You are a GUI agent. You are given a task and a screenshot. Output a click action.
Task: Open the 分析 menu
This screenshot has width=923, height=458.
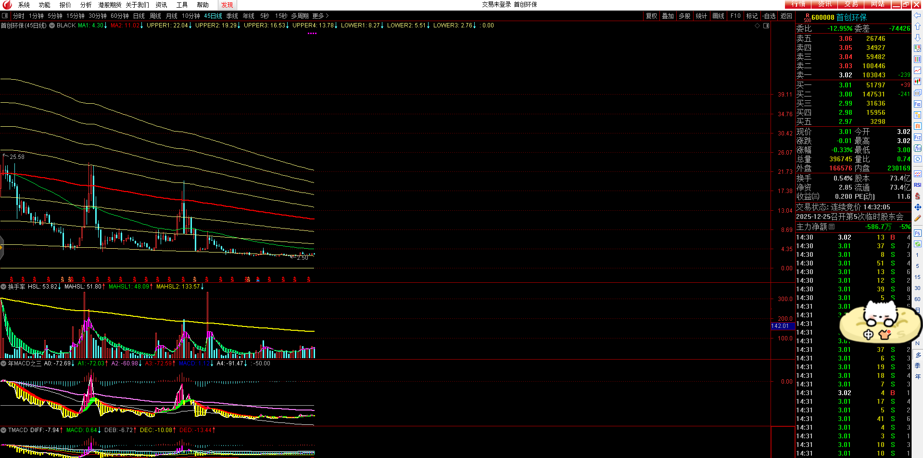click(x=86, y=5)
